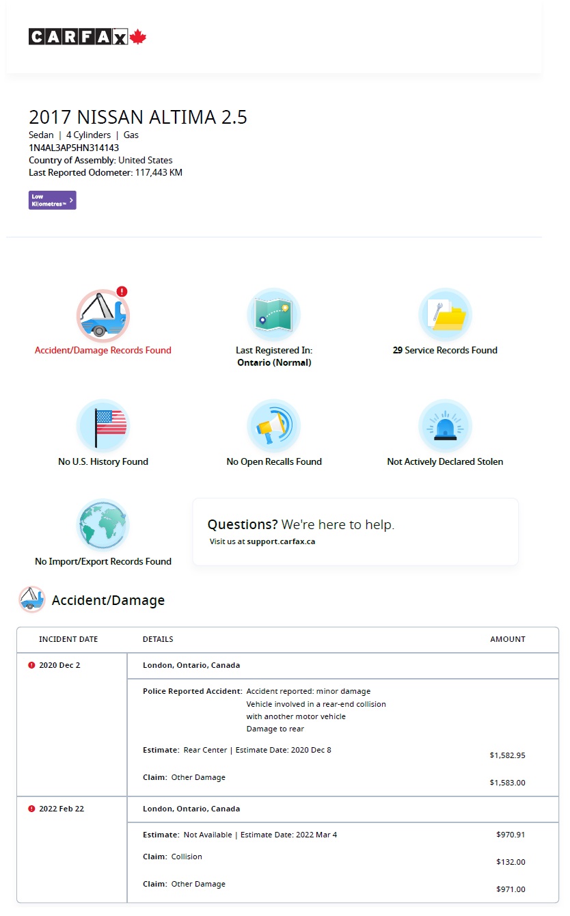570x916 pixels.
Task: Click the Country of Assembly line
Action: point(100,161)
